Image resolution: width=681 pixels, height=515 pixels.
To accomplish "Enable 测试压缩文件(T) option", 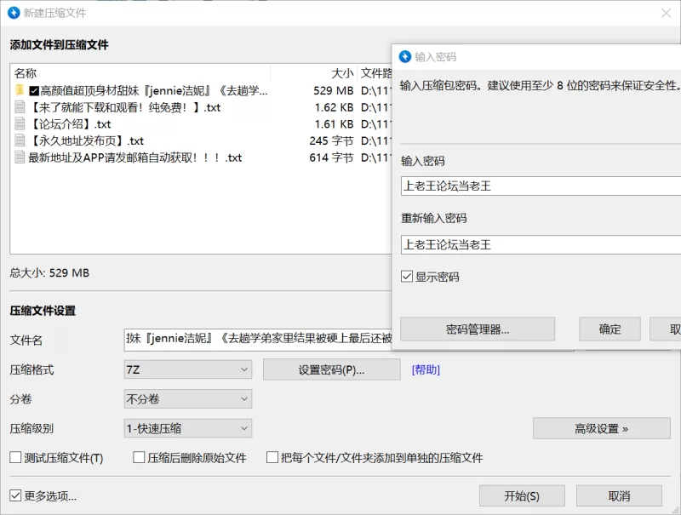I will click(15, 458).
